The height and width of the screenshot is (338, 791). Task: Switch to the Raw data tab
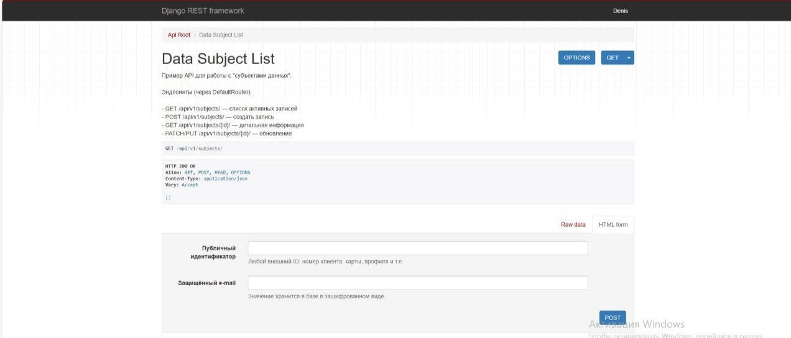573,224
